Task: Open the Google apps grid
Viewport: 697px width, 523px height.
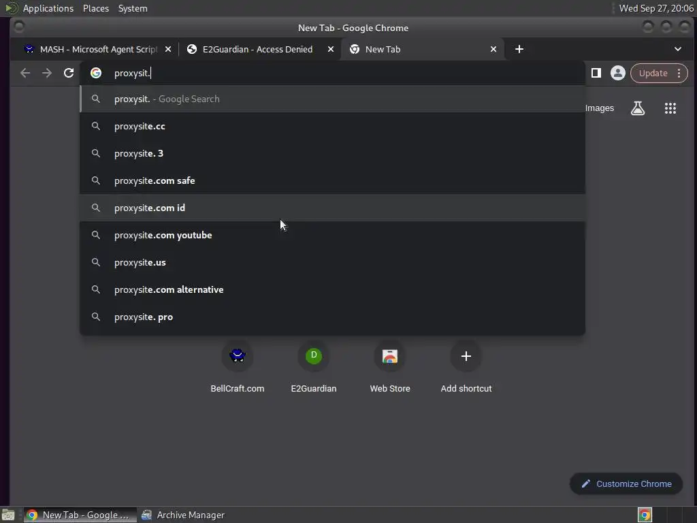Action: tap(670, 108)
